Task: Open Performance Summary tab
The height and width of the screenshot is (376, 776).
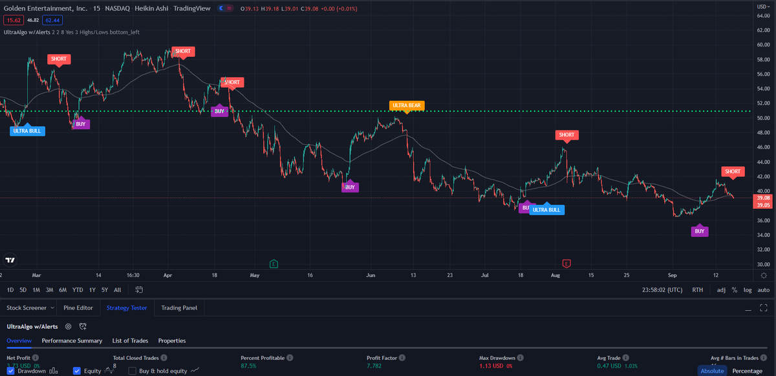Action: (x=72, y=340)
